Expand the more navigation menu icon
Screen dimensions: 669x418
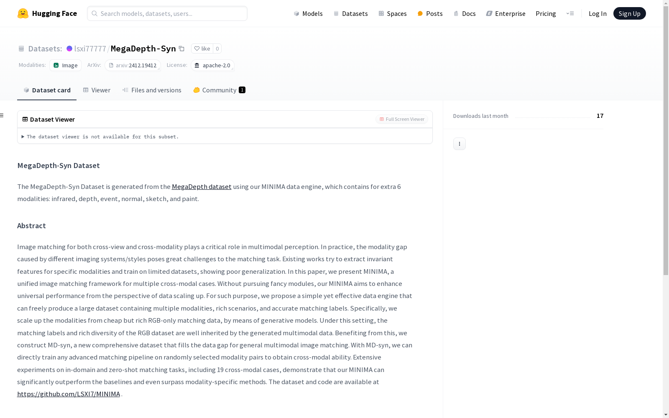(x=570, y=13)
